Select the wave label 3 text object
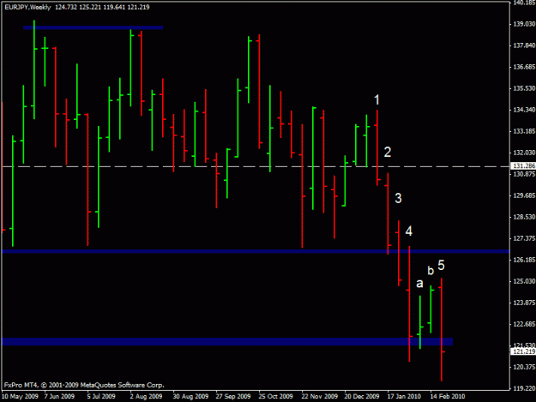 click(x=398, y=198)
